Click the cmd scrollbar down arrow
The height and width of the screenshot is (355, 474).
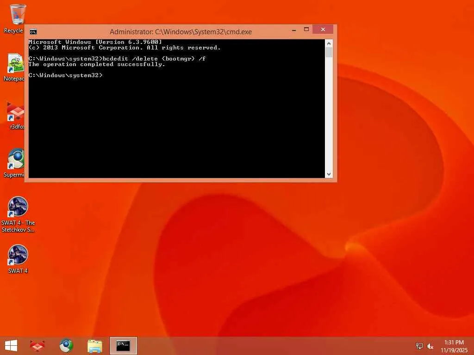point(329,174)
